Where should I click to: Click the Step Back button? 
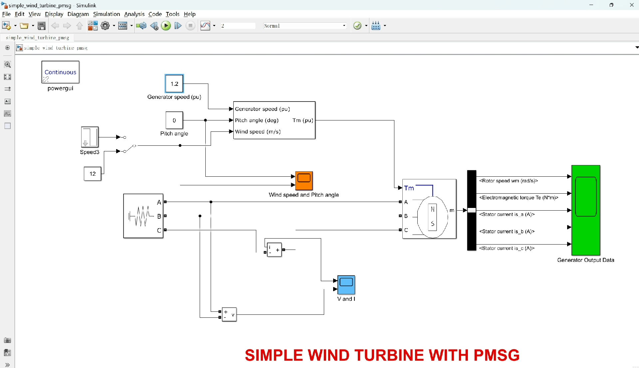click(x=154, y=26)
